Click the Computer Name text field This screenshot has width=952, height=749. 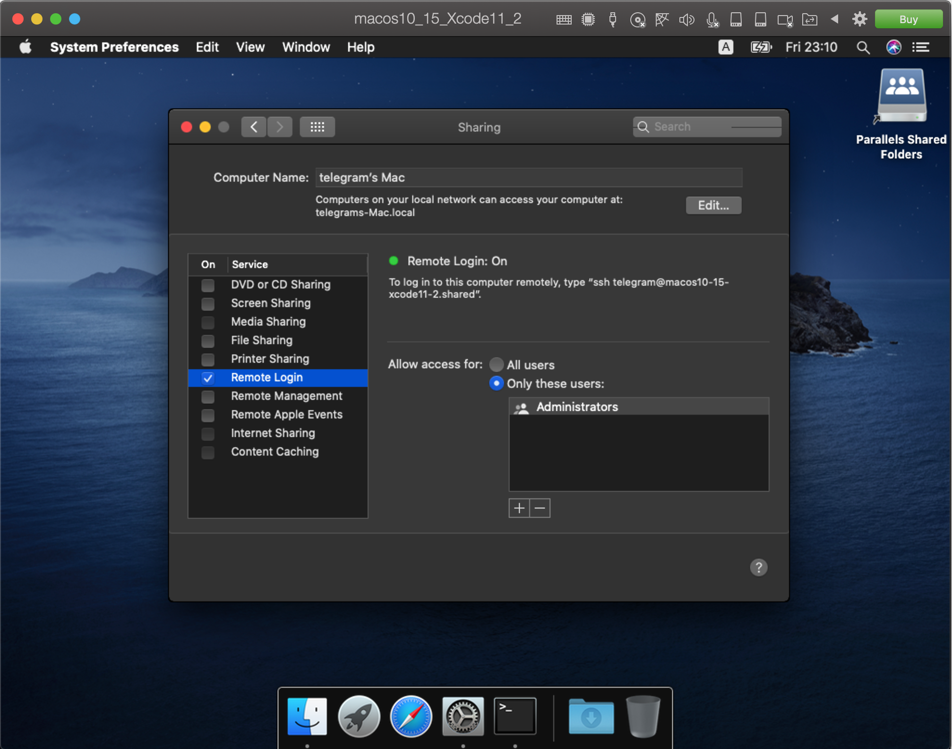click(x=528, y=178)
